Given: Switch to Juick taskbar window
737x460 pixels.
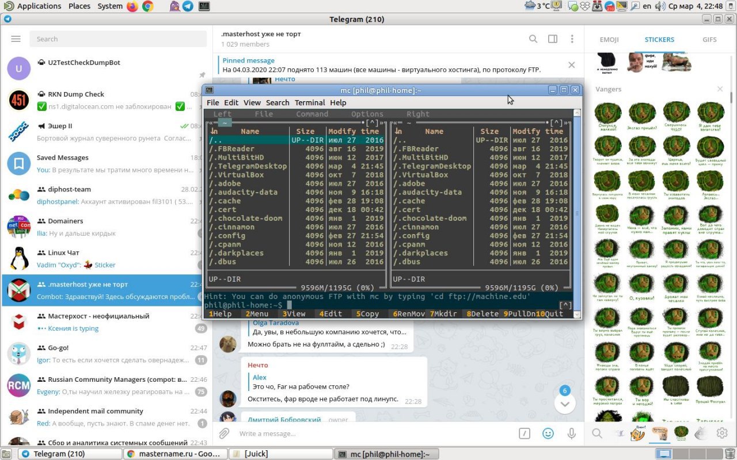Looking at the screenshot, I should (x=280, y=454).
